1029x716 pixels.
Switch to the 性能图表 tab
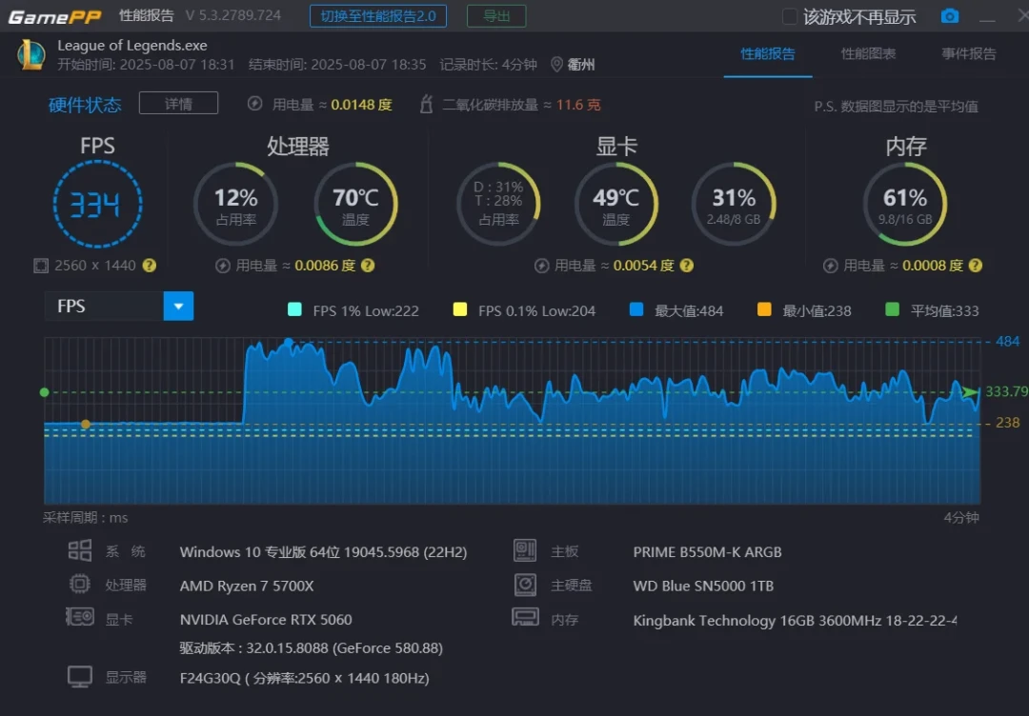click(868, 53)
